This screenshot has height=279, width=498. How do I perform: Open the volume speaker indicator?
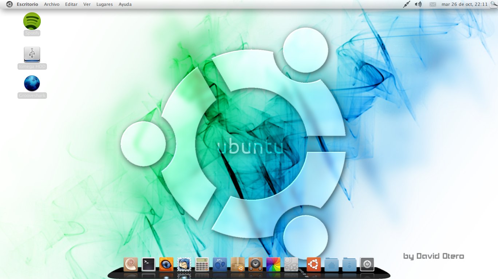(x=418, y=4)
